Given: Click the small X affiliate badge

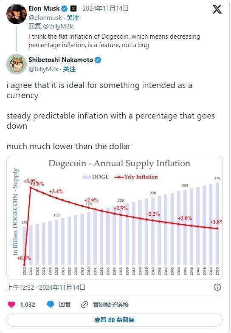Looking at the screenshot, I should tap(73, 8).
